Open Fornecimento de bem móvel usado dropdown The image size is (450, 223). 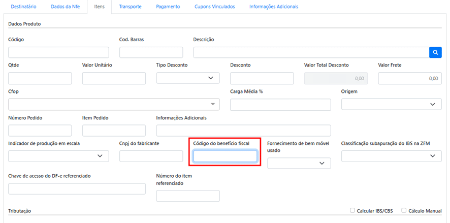click(299, 163)
